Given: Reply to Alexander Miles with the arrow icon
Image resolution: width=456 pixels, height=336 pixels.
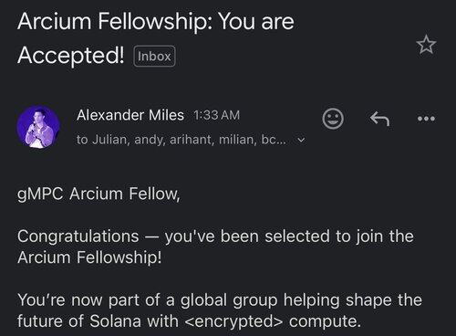Looking at the screenshot, I should (379, 119).
